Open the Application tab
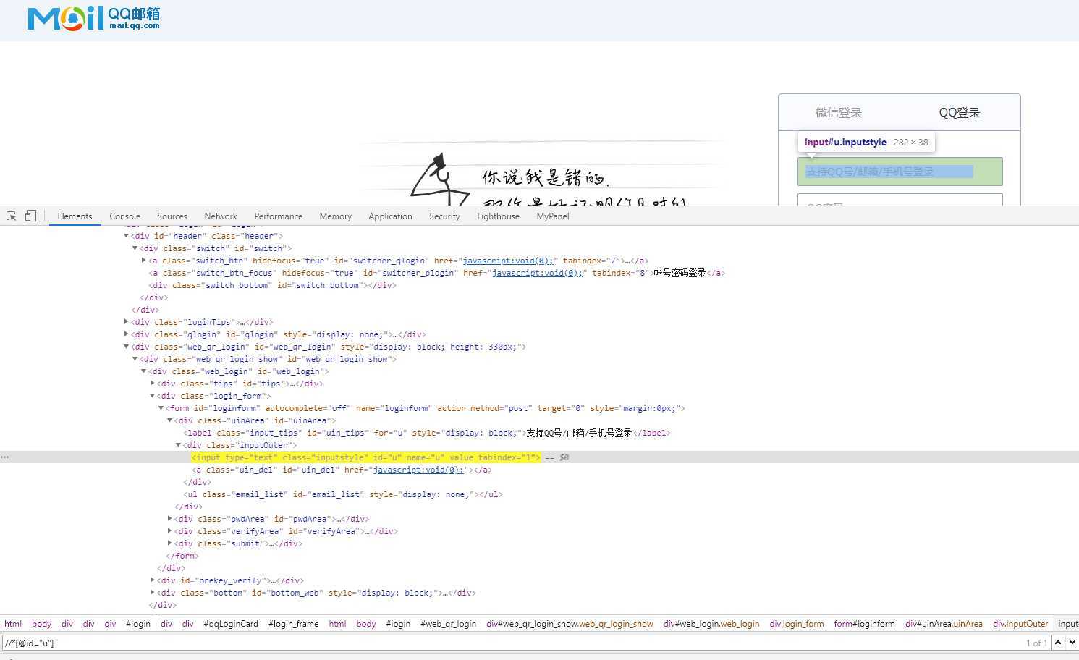This screenshot has height=660, width=1079. tap(390, 216)
